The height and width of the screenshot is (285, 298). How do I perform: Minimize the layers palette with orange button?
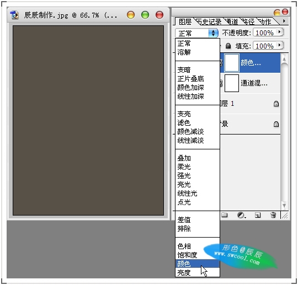tap(277, 13)
